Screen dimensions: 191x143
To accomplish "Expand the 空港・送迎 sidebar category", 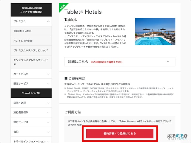I will click(48, 103).
